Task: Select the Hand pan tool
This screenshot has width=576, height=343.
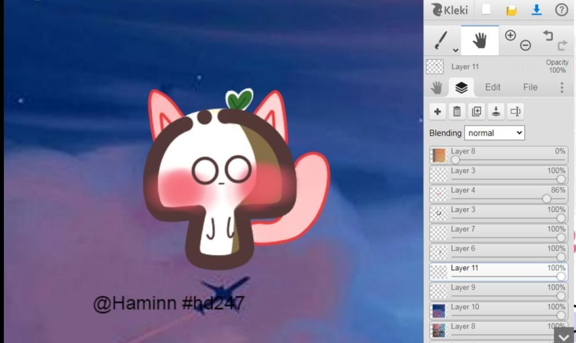Action: click(x=479, y=40)
